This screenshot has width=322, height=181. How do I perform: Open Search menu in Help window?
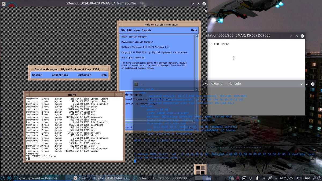(146, 30)
